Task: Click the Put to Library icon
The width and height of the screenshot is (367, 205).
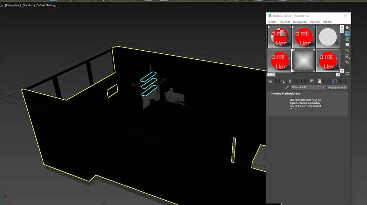Action: click(x=312, y=81)
